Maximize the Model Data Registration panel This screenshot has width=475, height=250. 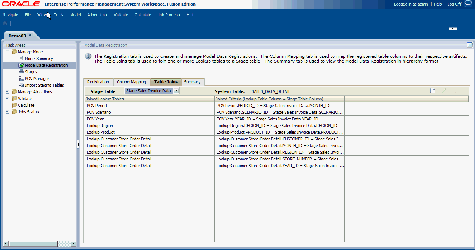pos(469,45)
